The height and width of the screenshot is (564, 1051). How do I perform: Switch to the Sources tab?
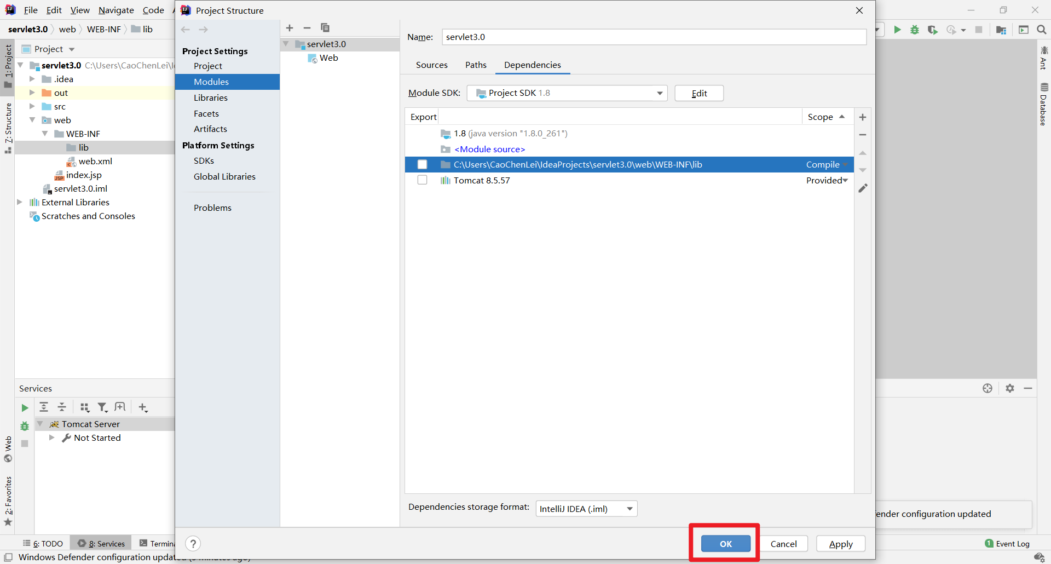coord(431,65)
